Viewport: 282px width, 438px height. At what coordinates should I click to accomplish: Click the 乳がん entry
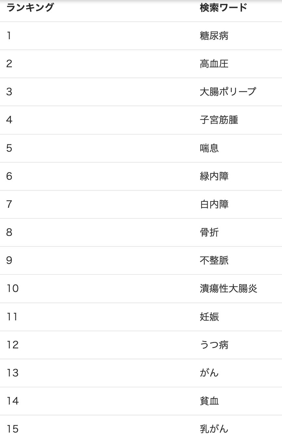click(214, 429)
